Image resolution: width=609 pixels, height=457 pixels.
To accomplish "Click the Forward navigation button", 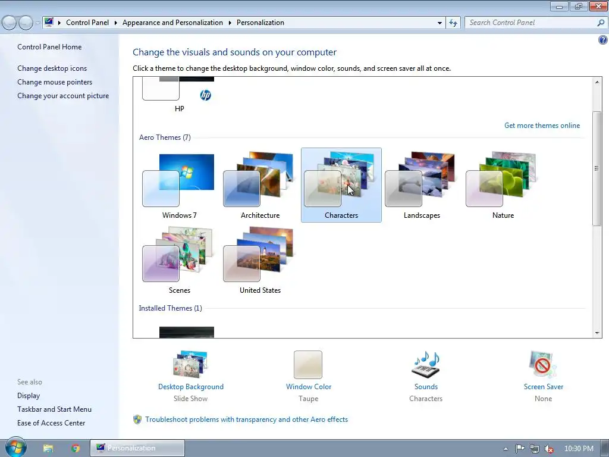I will coord(26,23).
